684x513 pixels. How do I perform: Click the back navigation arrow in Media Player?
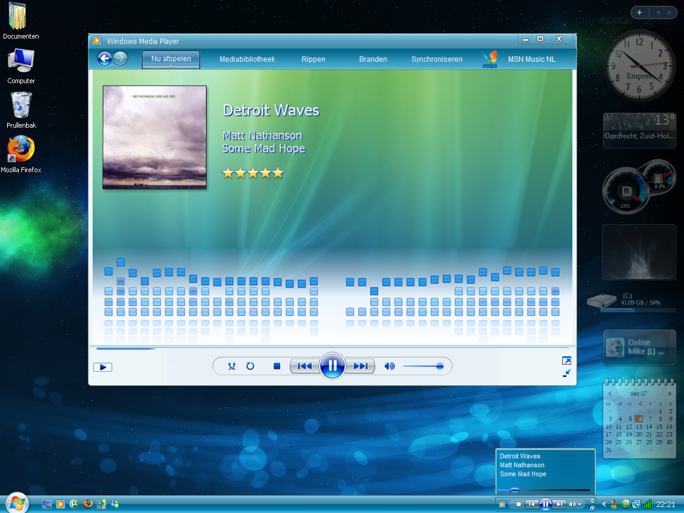coord(105,59)
